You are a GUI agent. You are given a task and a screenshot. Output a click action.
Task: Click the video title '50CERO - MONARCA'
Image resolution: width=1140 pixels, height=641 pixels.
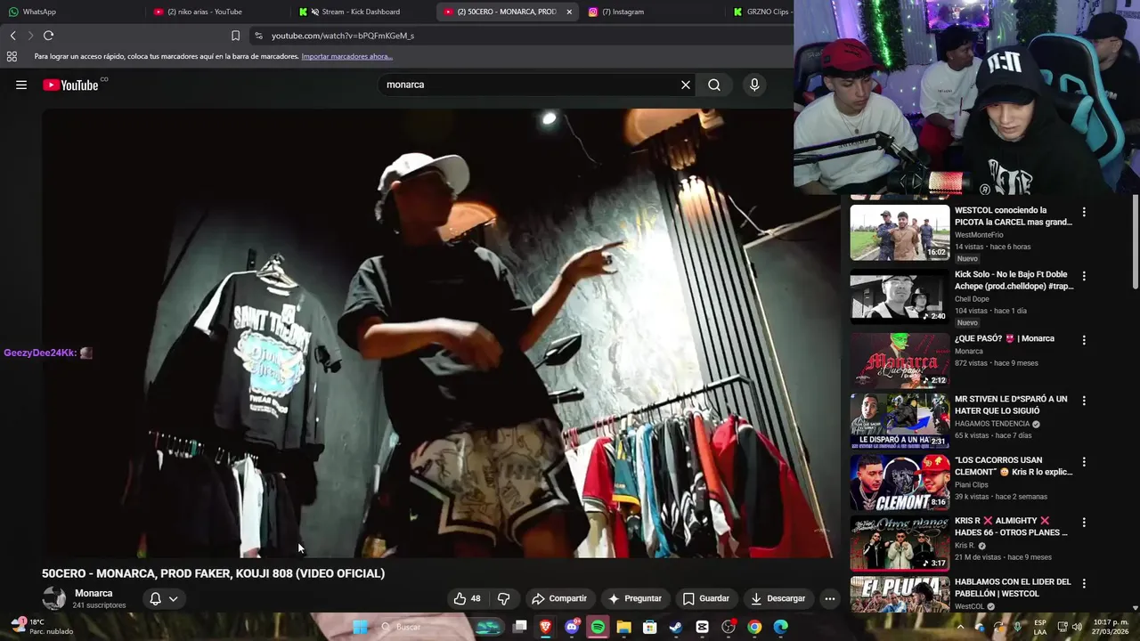coord(213,573)
